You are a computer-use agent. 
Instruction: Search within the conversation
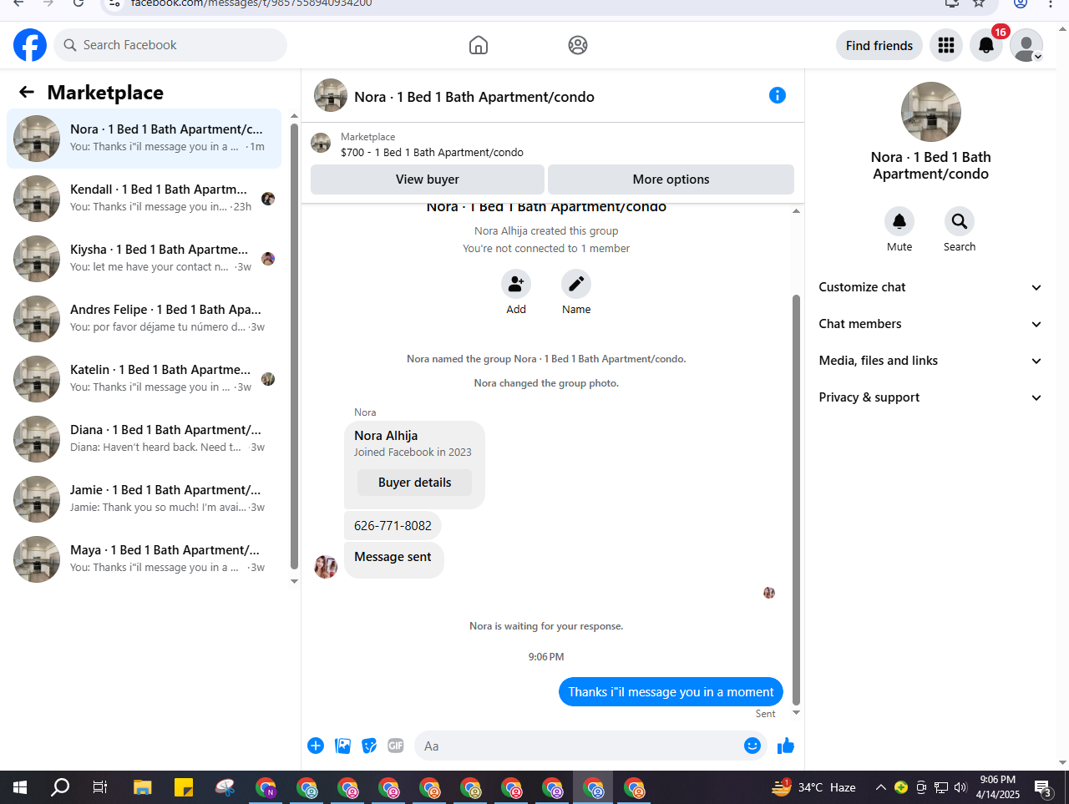[960, 221]
